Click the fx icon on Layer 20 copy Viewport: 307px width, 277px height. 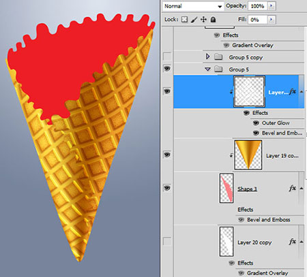click(x=293, y=242)
